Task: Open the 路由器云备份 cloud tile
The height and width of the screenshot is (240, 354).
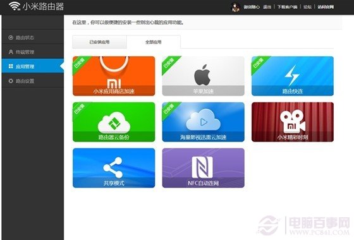Action: coord(114,122)
